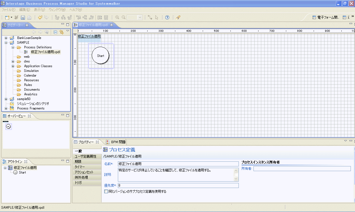Click Navigator's Up folder icon
Screen dimensions: 355x212
[47, 32]
